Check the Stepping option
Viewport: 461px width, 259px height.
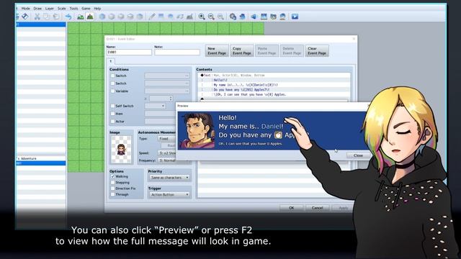point(112,182)
